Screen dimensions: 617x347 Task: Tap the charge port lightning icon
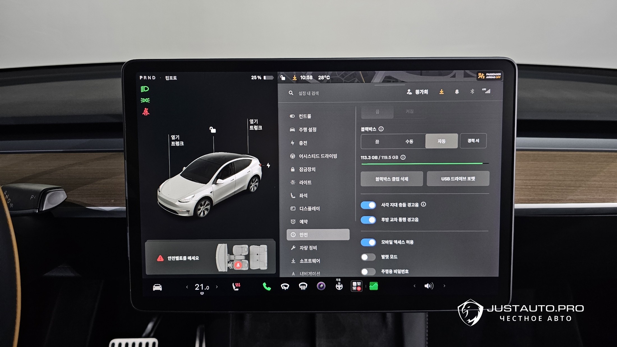268,165
